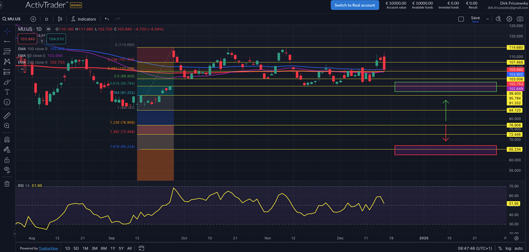Switch to the 3M time range
This screenshot has width=529, height=252.
94,248
